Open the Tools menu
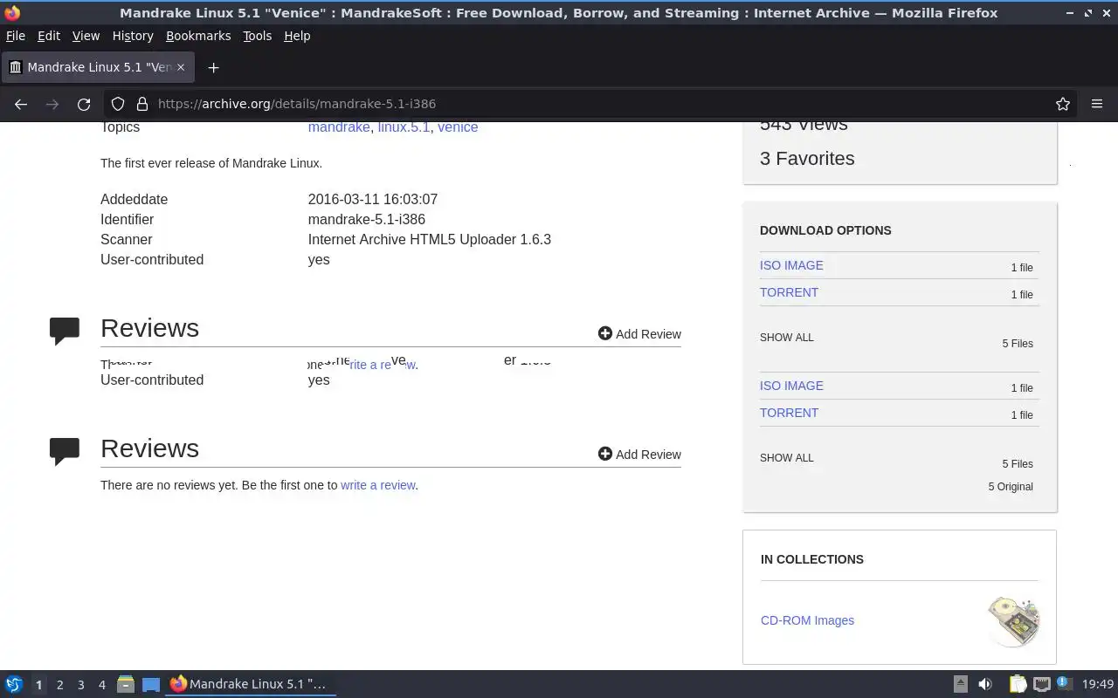Screen dimensions: 1118x698 tap(258, 36)
